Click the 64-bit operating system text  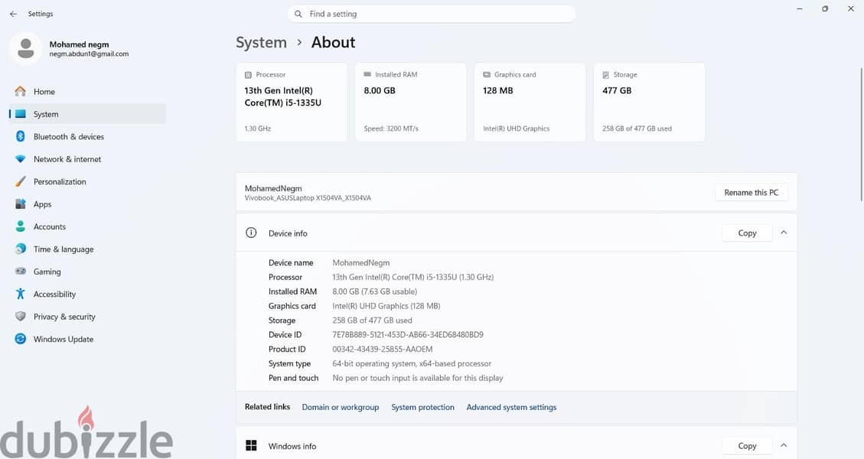coord(412,363)
